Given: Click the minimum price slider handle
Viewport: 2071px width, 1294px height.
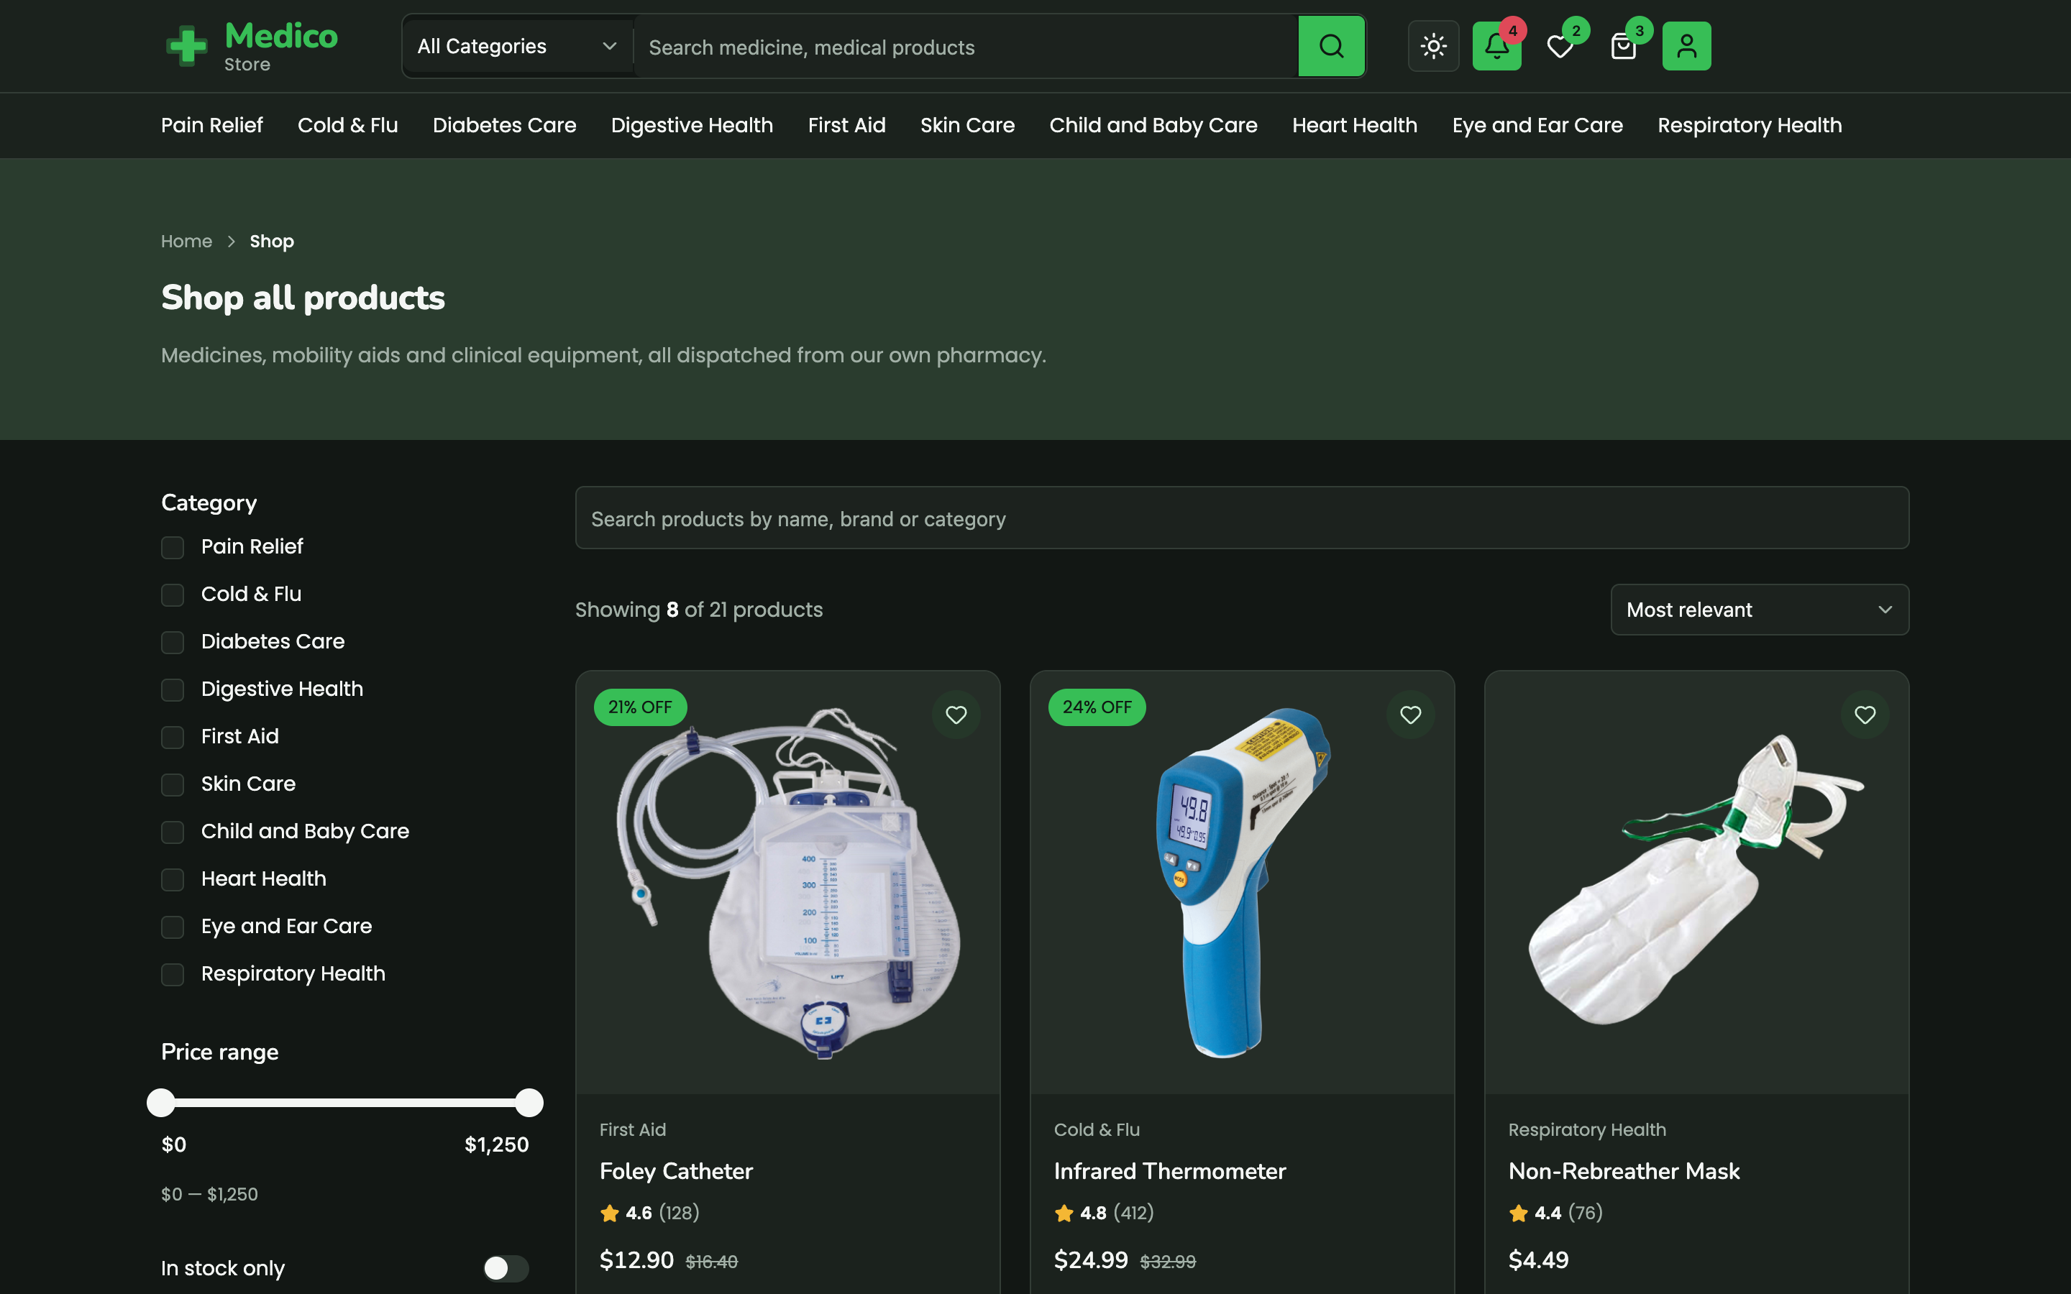Looking at the screenshot, I should coord(161,1102).
